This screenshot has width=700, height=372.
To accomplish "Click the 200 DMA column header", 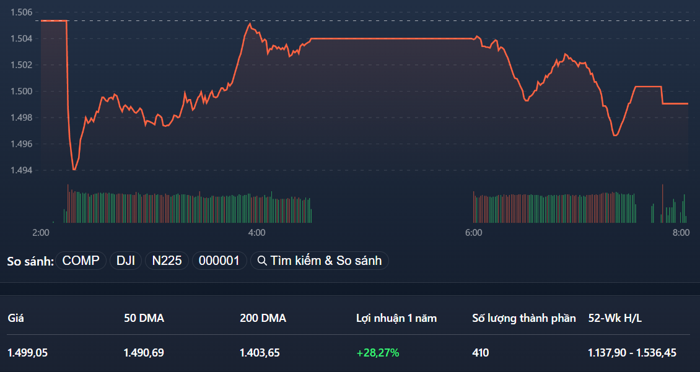I will click(262, 318).
